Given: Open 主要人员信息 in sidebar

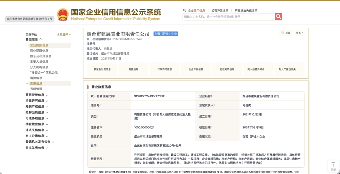Looking at the screenshot, I should 39,62.
